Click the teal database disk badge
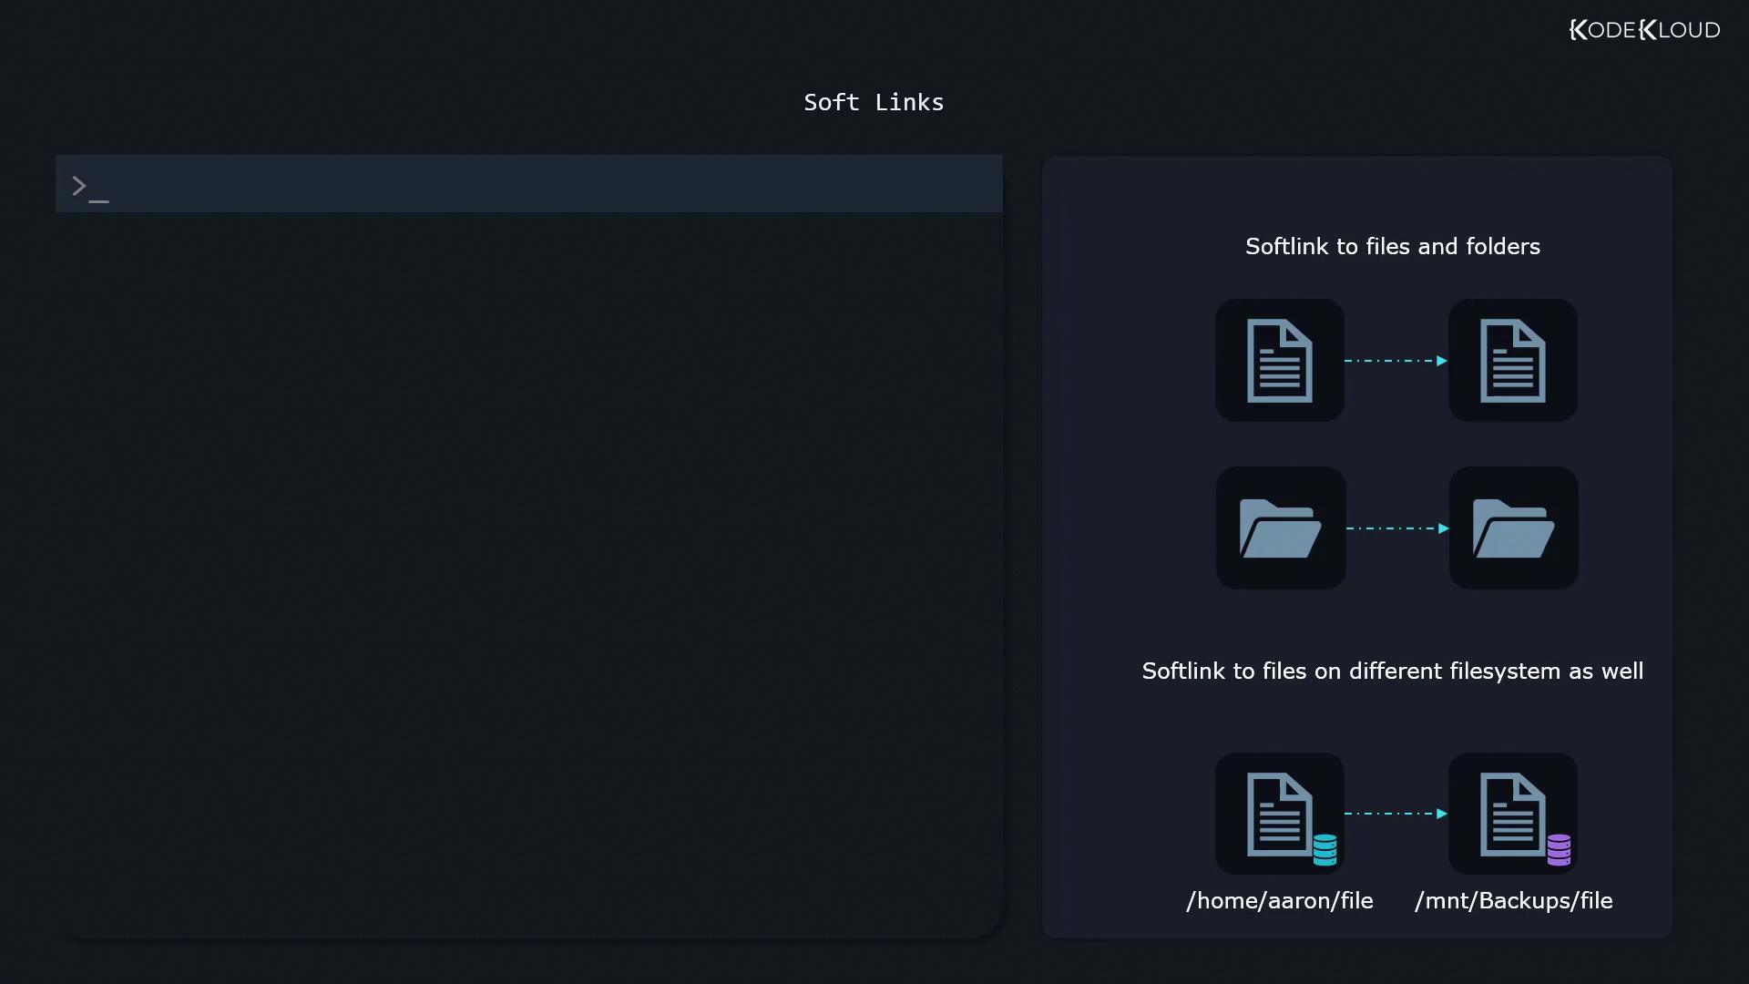Screen dimensions: 1749x984 click(1325, 849)
